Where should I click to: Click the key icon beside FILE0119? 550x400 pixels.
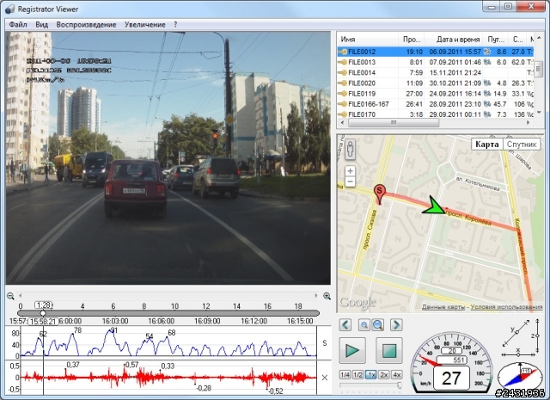[342, 94]
